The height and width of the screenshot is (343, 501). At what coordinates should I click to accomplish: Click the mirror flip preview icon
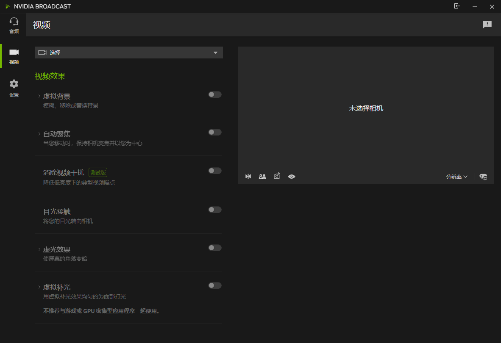click(248, 177)
